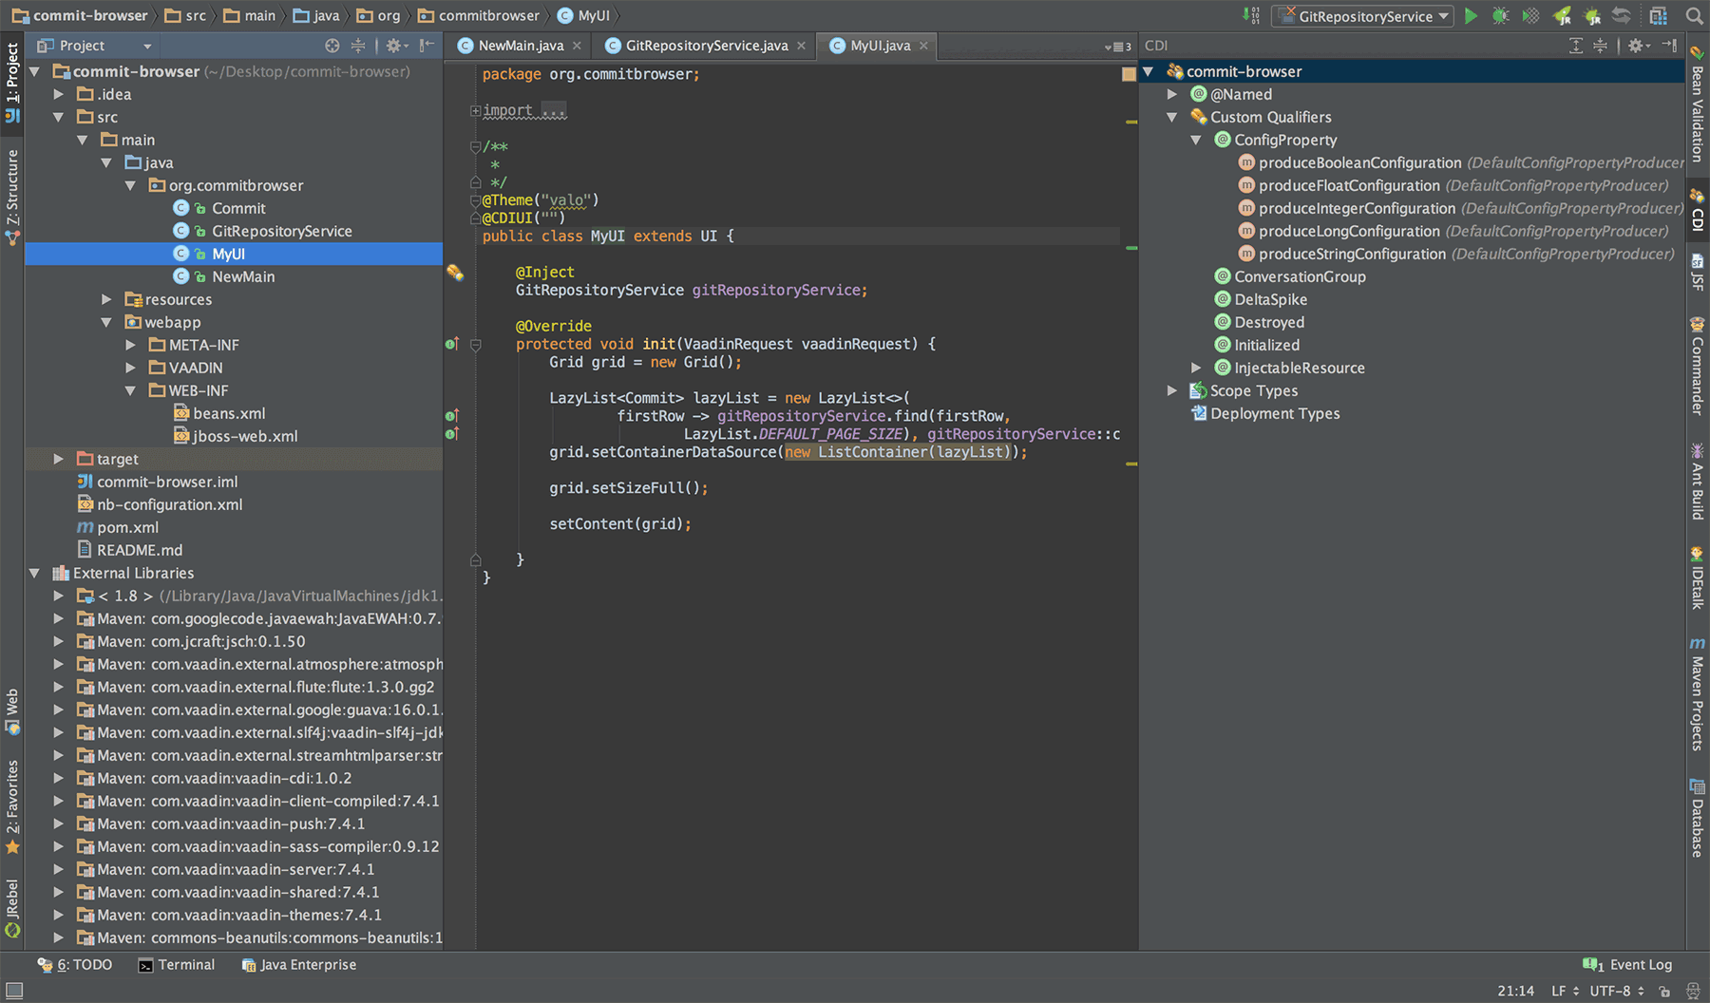Open the Project Structure dialog icon

point(1658,16)
